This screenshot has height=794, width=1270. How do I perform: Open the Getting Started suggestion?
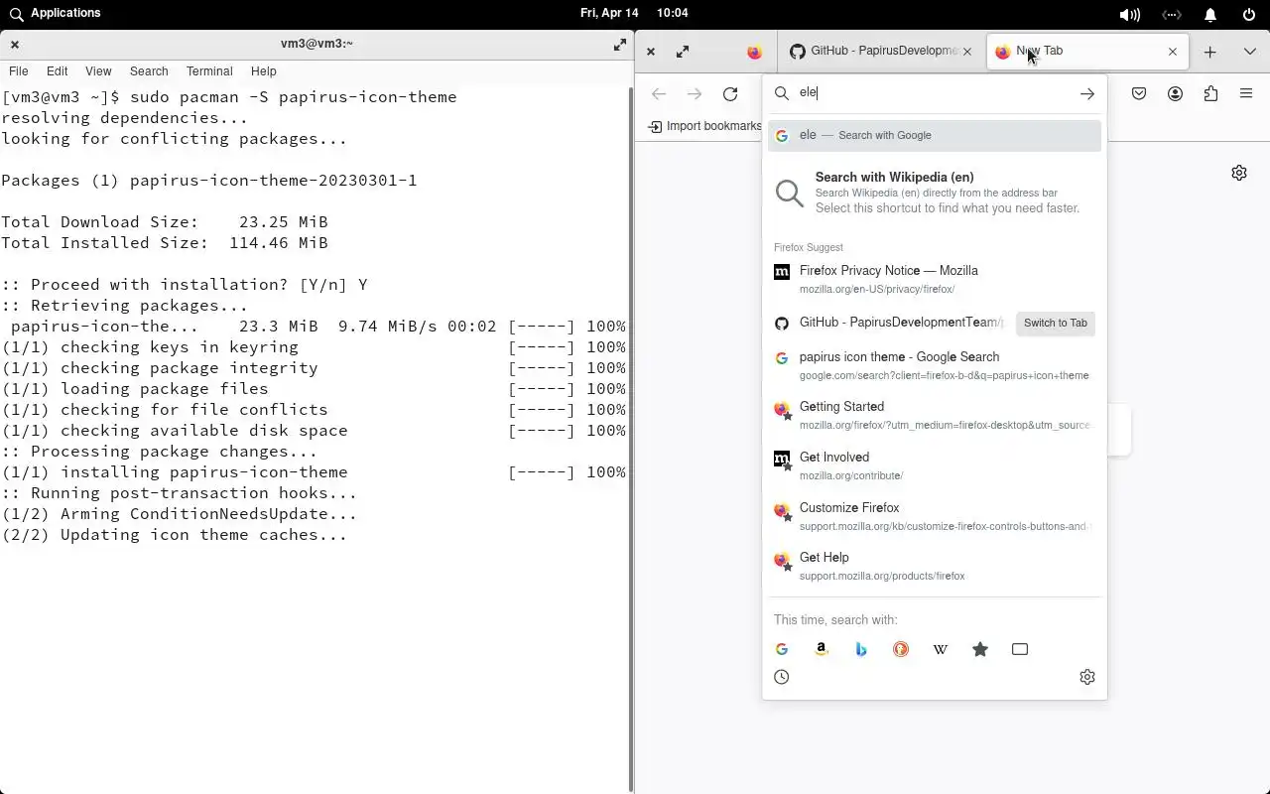click(x=934, y=415)
